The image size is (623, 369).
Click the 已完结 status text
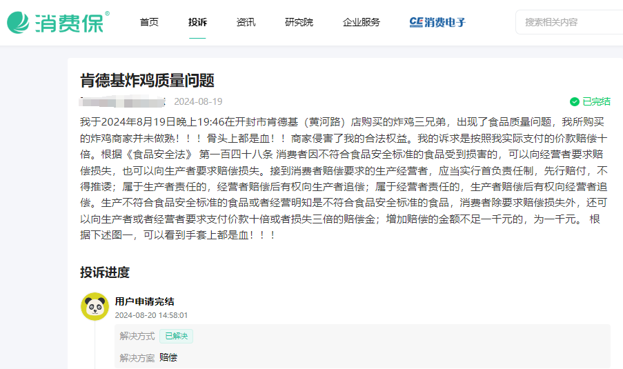pyautogui.click(x=596, y=101)
